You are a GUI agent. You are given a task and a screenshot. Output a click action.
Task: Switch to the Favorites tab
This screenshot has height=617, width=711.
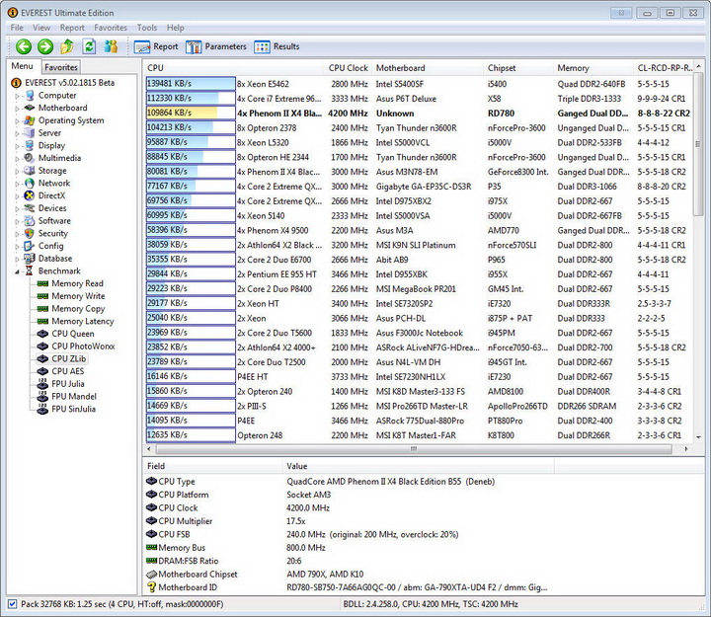click(61, 67)
